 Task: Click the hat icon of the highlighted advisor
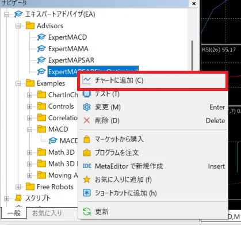[x=41, y=71]
